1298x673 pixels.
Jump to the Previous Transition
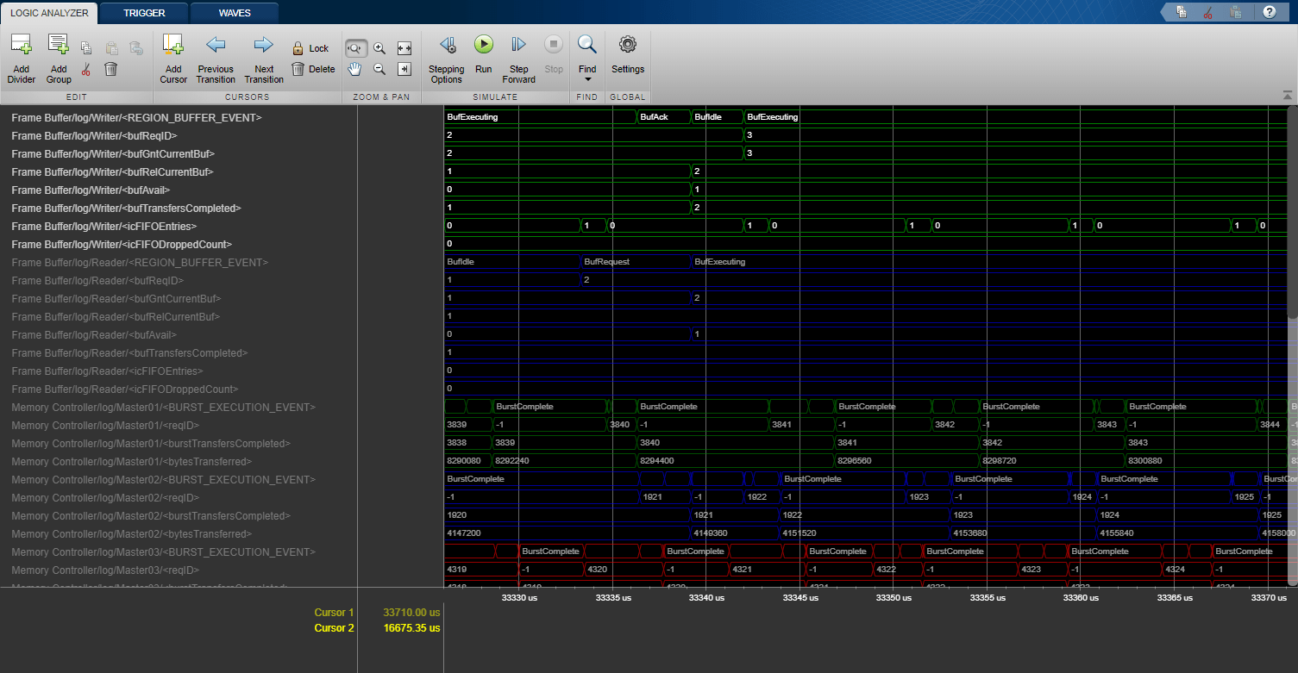tap(216, 59)
